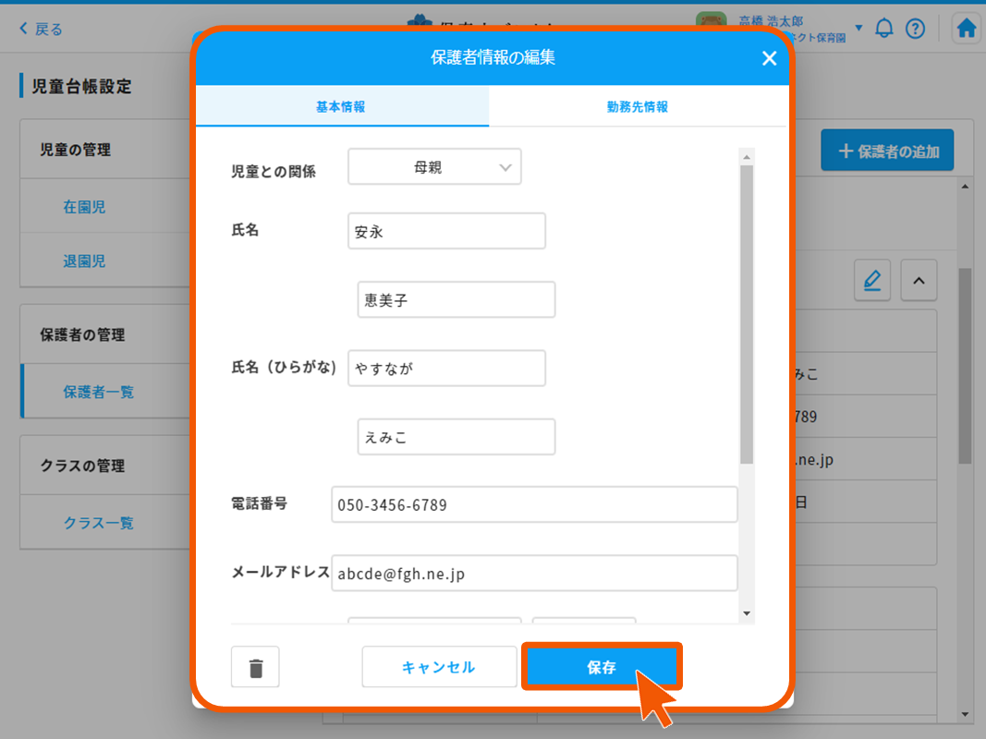
Task: Click the キャンセル button
Action: click(x=439, y=667)
